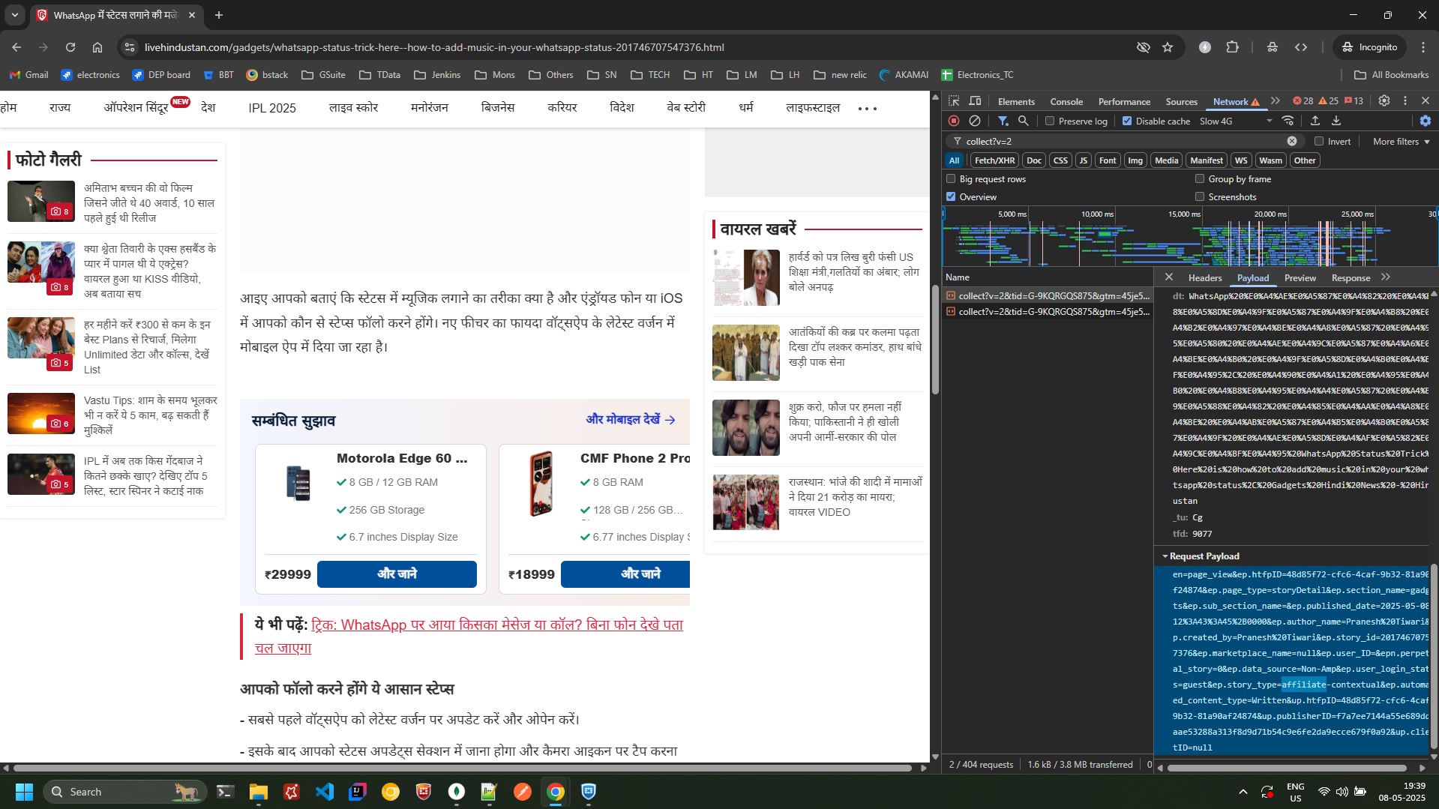Open All Bookmarks folder

1392,75
